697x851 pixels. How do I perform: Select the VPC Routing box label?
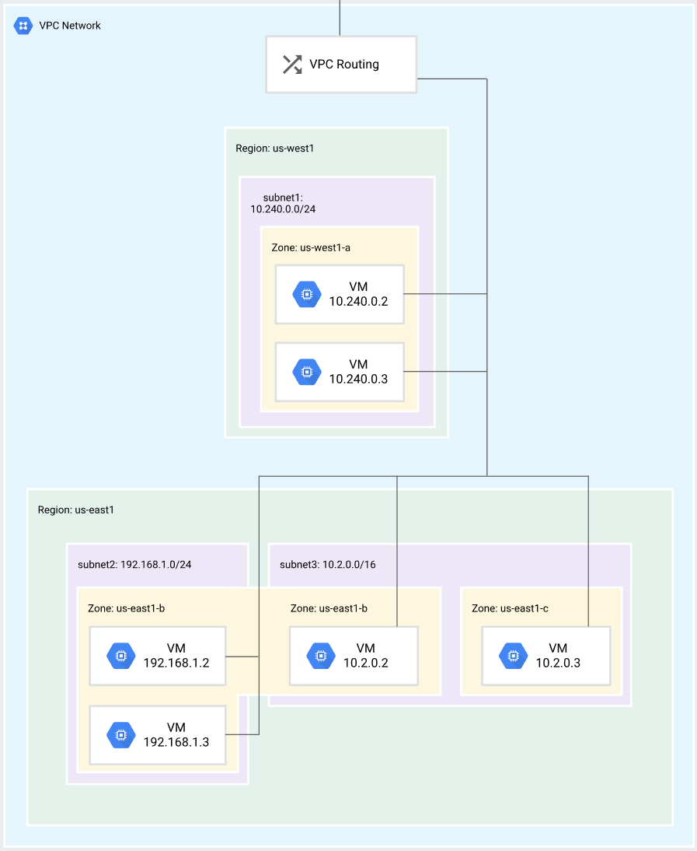pos(344,64)
